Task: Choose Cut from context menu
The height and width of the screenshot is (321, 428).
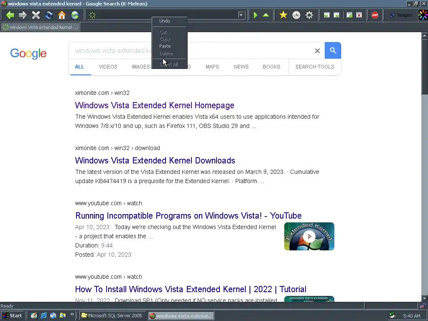Action: (170, 32)
